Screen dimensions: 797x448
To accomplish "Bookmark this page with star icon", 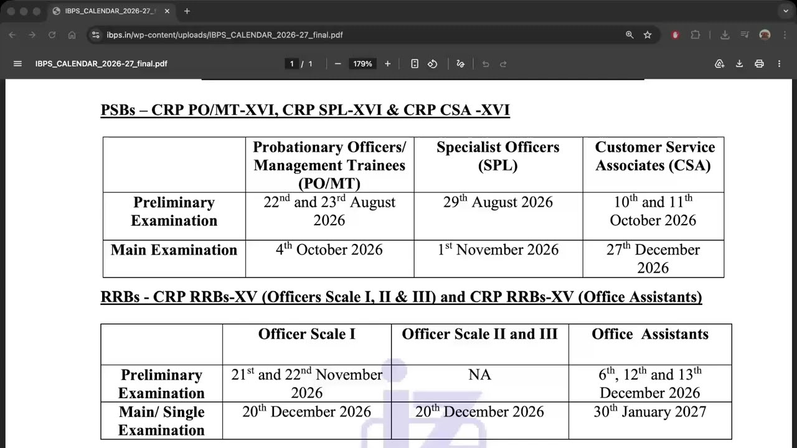I will pos(648,35).
